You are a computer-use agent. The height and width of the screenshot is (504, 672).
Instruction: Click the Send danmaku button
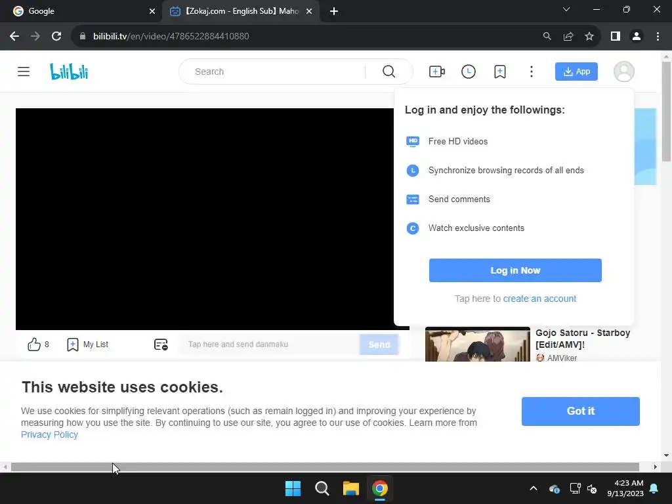tap(379, 345)
